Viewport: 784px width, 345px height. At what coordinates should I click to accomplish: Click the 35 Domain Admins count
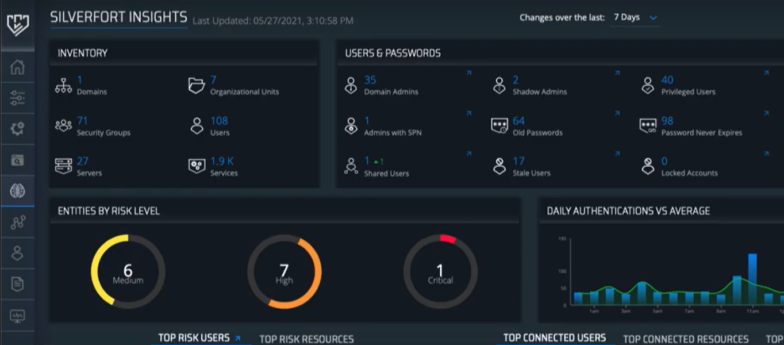370,80
